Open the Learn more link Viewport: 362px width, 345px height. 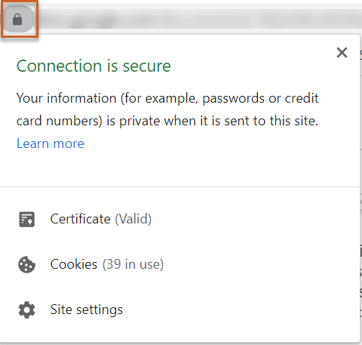[51, 143]
